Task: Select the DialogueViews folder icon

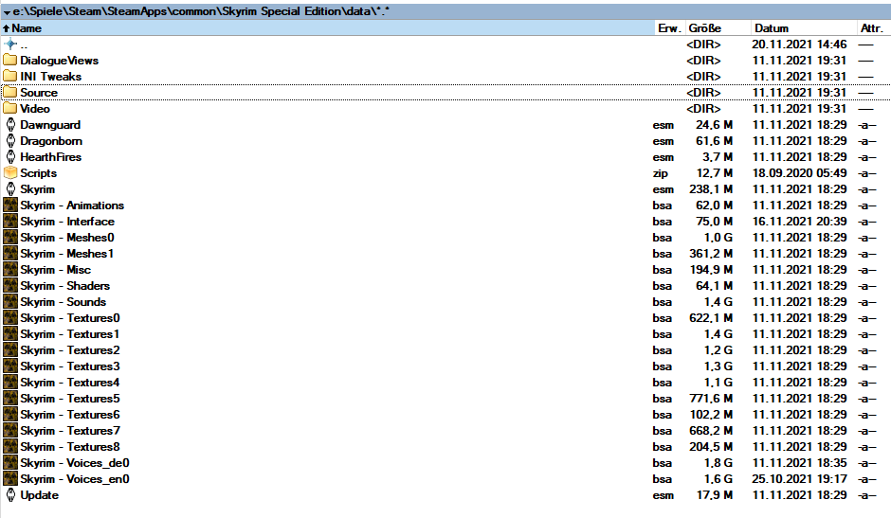Action: (x=10, y=61)
